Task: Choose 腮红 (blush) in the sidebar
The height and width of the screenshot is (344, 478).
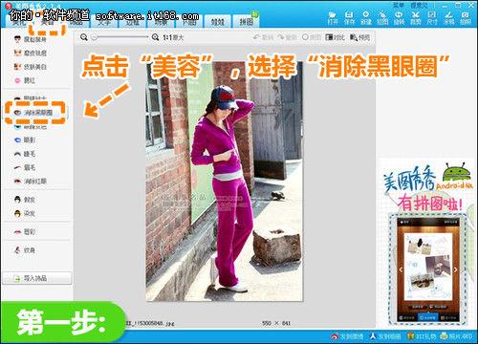Action: pyautogui.click(x=26, y=80)
